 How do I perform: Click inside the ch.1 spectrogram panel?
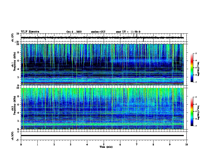[102, 65]
